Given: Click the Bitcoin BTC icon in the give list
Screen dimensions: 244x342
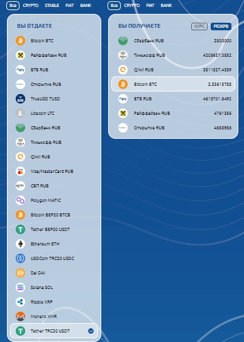Looking at the screenshot, I should coord(21,41).
